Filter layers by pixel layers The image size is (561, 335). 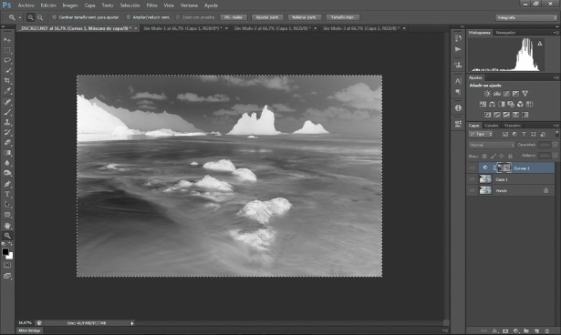point(504,135)
